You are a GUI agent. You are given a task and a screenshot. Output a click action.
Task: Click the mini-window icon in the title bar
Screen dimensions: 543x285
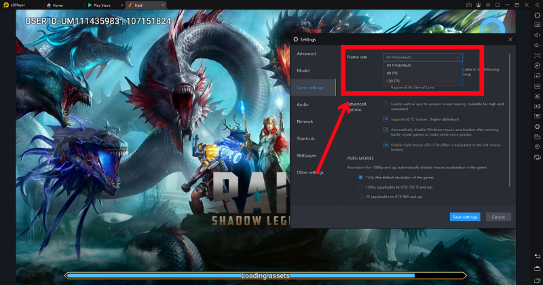[498, 5]
